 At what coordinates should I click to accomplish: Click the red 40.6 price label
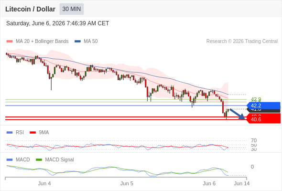tap(264, 119)
